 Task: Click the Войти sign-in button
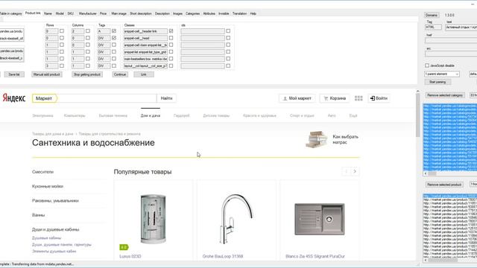click(379, 98)
